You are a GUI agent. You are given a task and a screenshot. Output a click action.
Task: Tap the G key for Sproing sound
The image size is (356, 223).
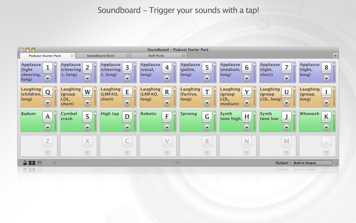point(207,117)
